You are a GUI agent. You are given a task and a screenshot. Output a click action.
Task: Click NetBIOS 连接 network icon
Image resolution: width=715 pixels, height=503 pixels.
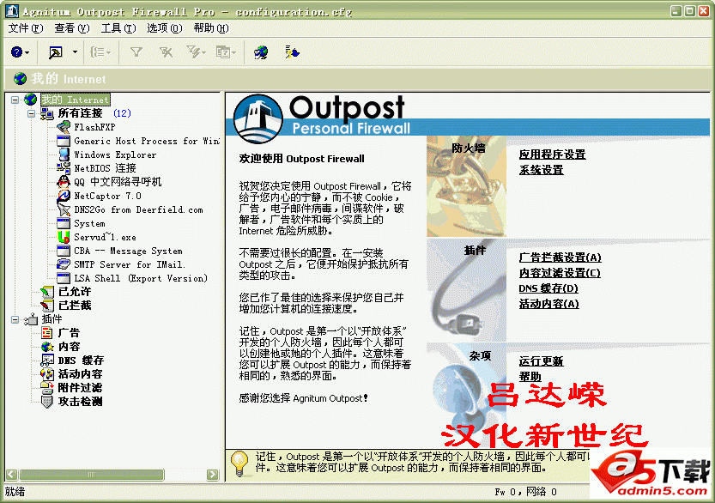tap(64, 168)
